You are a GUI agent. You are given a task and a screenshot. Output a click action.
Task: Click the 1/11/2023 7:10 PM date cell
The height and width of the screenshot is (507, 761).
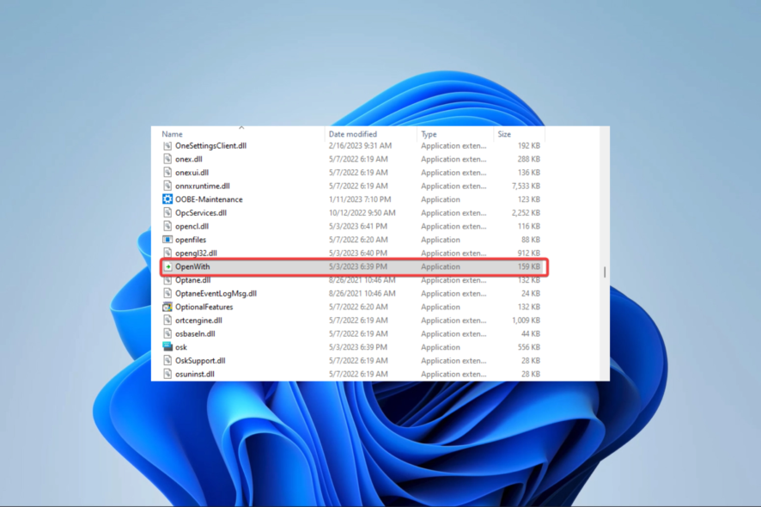pos(360,199)
